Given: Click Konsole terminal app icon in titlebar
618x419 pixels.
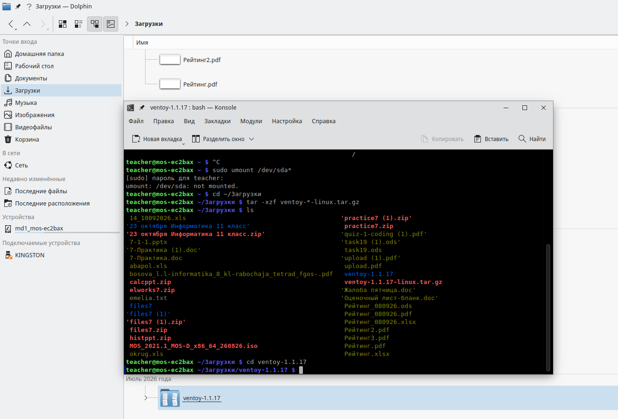Looking at the screenshot, I should pyautogui.click(x=130, y=108).
